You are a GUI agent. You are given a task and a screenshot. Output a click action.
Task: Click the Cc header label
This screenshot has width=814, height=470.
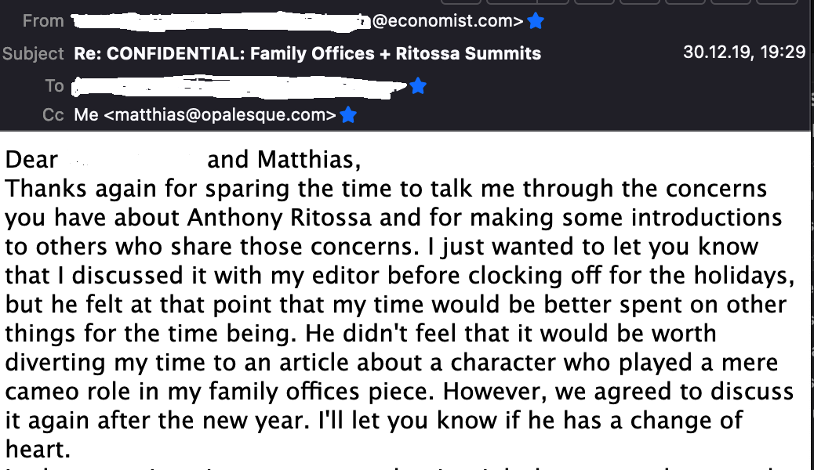pyautogui.click(x=53, y=115)
